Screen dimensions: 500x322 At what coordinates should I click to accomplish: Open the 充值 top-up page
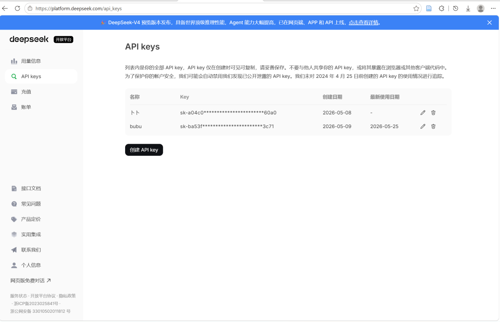click(x=41, y=92)
